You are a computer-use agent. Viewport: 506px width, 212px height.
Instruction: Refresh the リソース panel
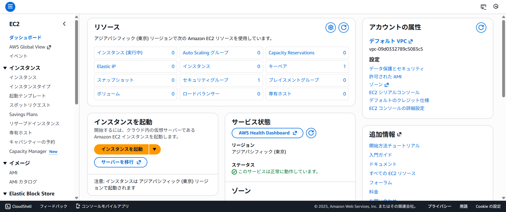click(x=343, y=27)
